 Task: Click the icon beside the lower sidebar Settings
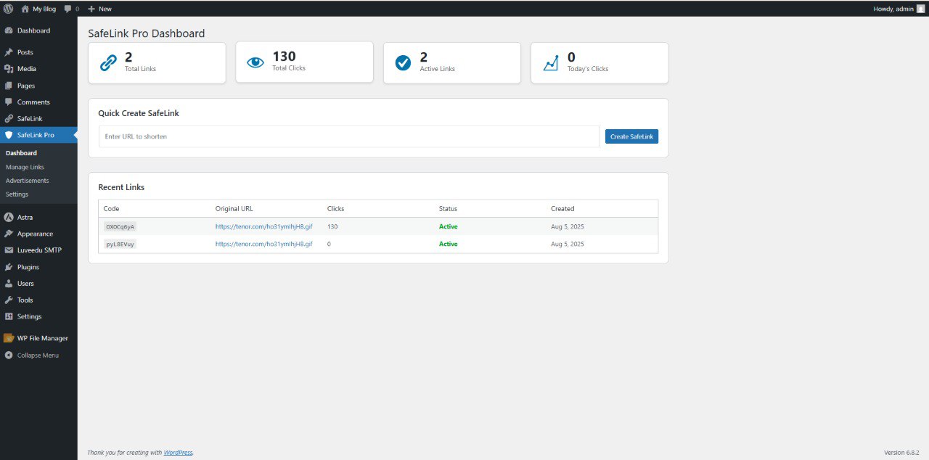[x=9, y=316]
